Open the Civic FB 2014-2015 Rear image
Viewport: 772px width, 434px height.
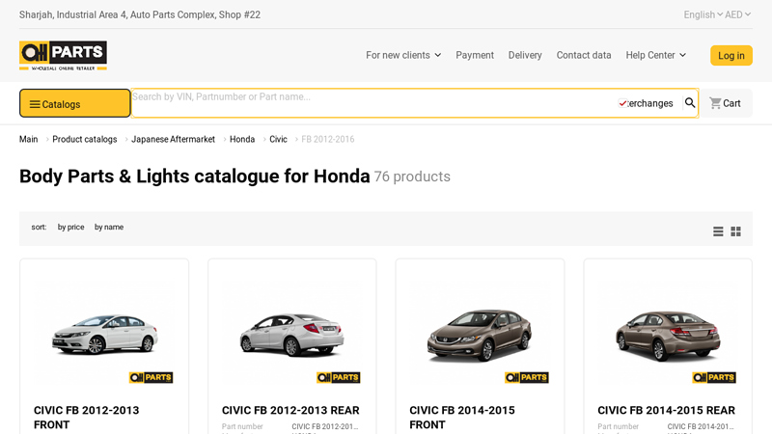click(668, 335)
